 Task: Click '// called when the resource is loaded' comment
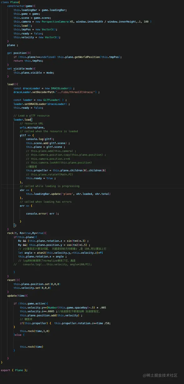(49, 131)
